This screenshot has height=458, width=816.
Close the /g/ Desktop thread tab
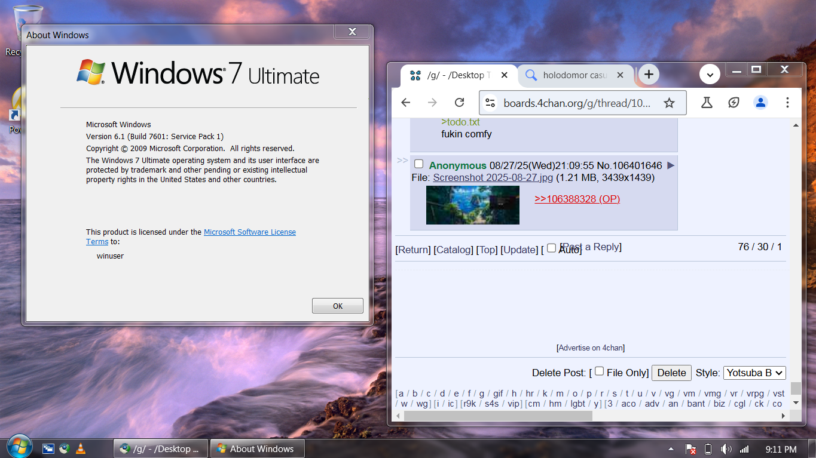point(505,75)
